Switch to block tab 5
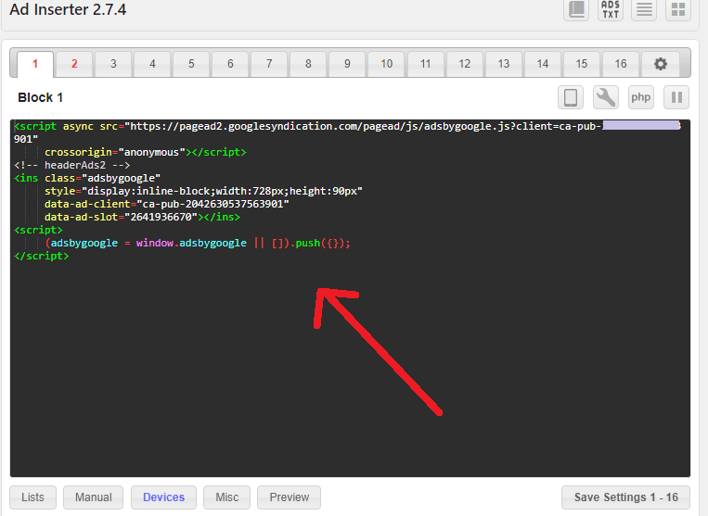This screenshot has width=708, height=516. 191,64
